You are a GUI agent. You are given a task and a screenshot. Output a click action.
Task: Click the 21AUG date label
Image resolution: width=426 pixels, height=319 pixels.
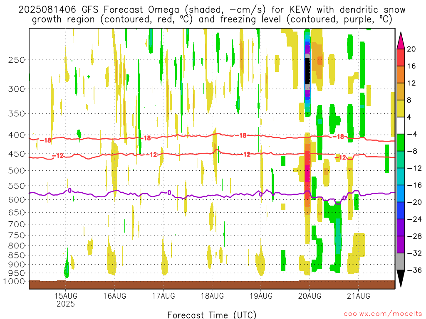click(359, 296)
